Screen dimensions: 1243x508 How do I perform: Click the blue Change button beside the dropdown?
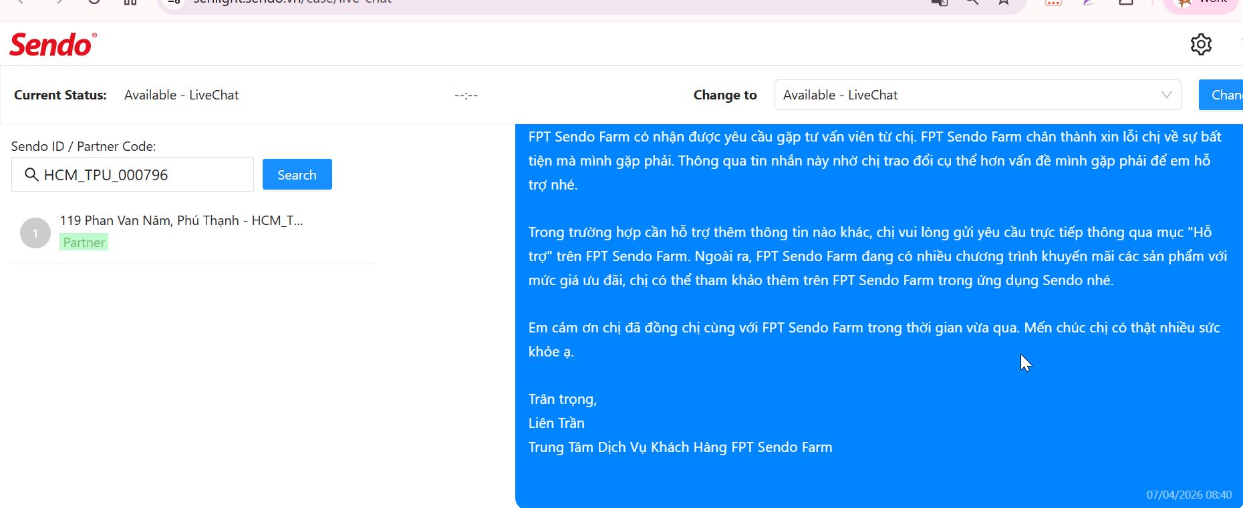[x=1221, y=95]
